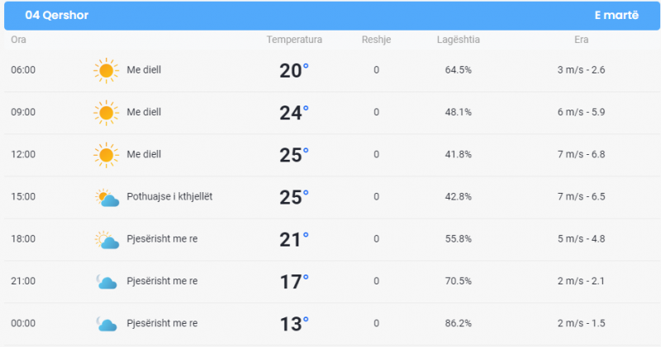Click the Ora column header

(x=18, y=40)
